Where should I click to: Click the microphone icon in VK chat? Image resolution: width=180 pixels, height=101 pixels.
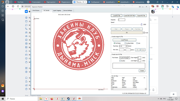click(x=153, y=90)
